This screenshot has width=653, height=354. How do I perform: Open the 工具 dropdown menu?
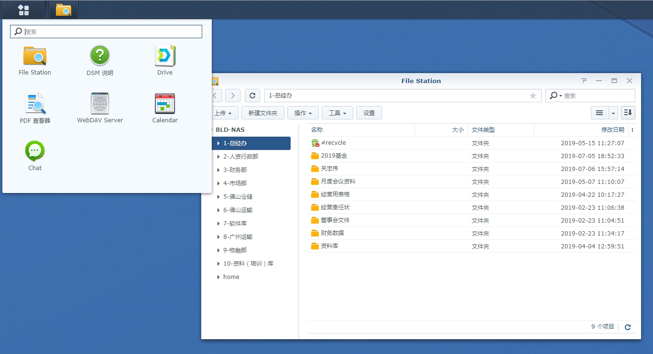tap(337, 113)
